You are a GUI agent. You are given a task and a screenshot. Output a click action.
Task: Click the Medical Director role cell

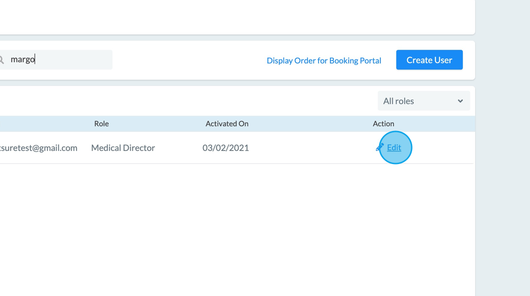click(x=123, y=148)
